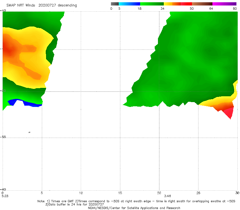Click the red high-wind patch in the right swath

(x=229, y=112)
